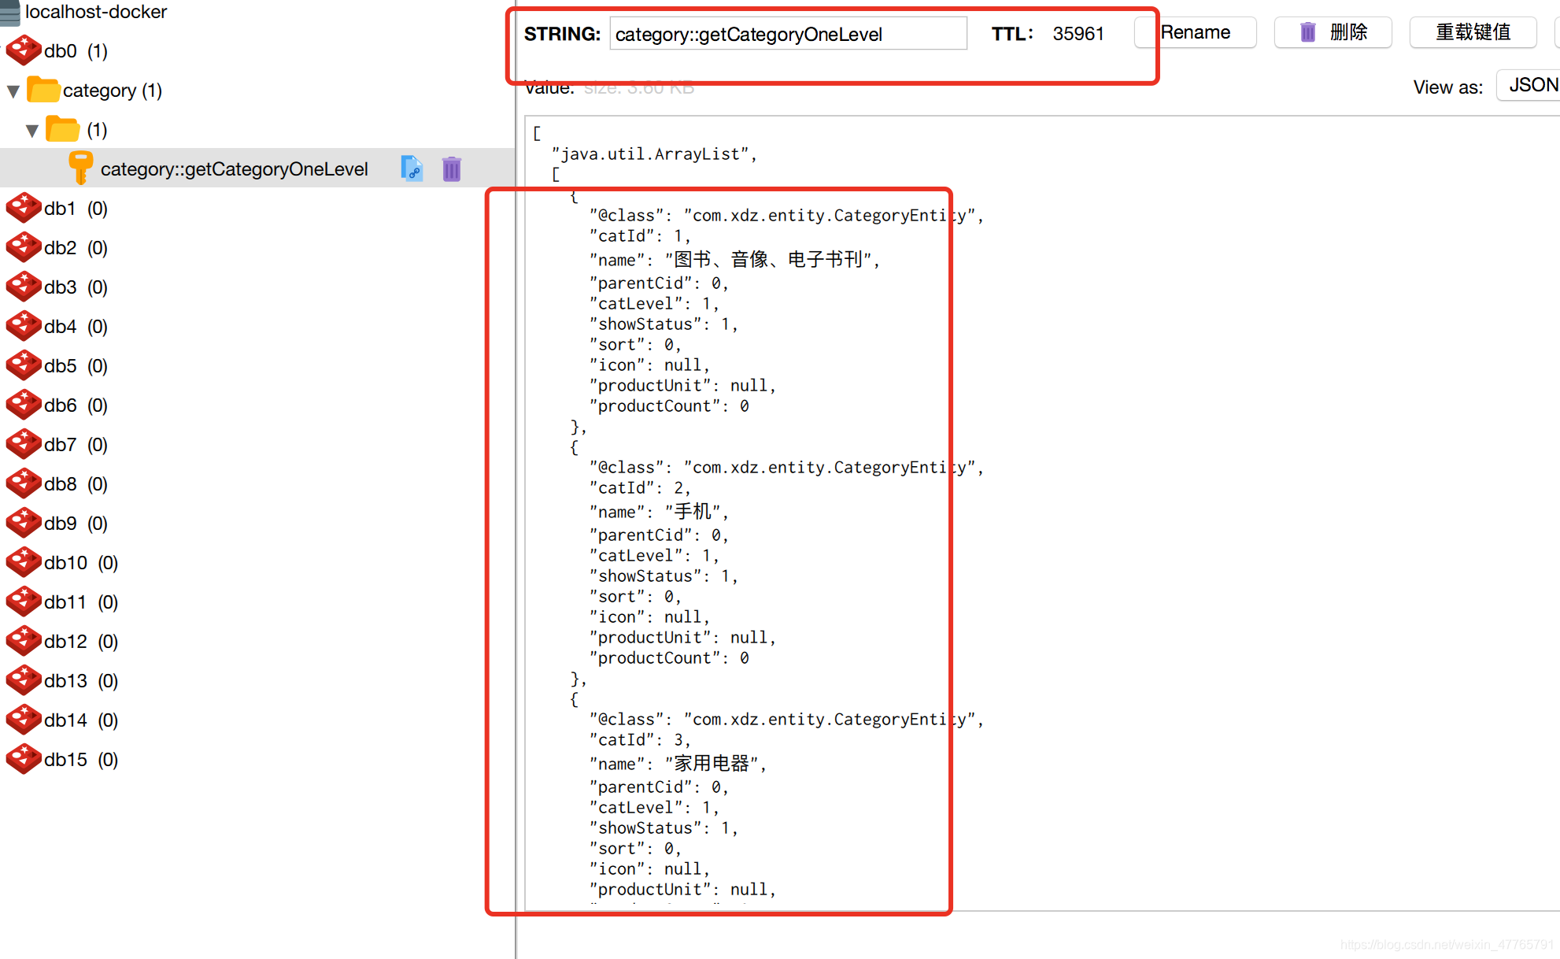Click the db2 database icon
The height and width of the screenshot is (959, 1560).
point(24,247)
